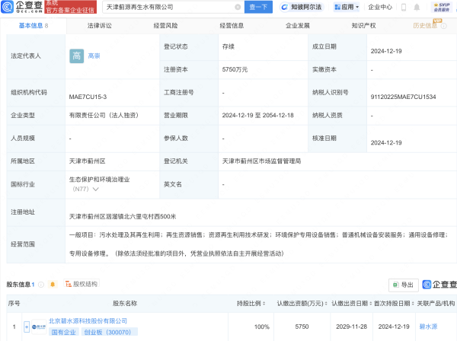
Task: Click registered address 天津市蓟州区洇溜镇 text
Action: (123, 217)
